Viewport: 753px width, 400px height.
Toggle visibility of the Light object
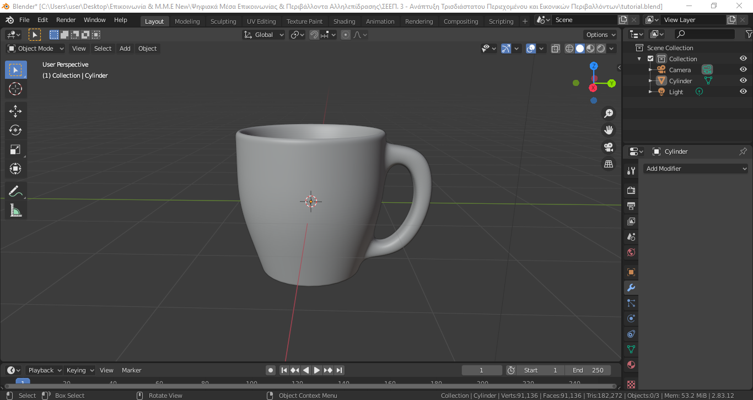point(743,91)
